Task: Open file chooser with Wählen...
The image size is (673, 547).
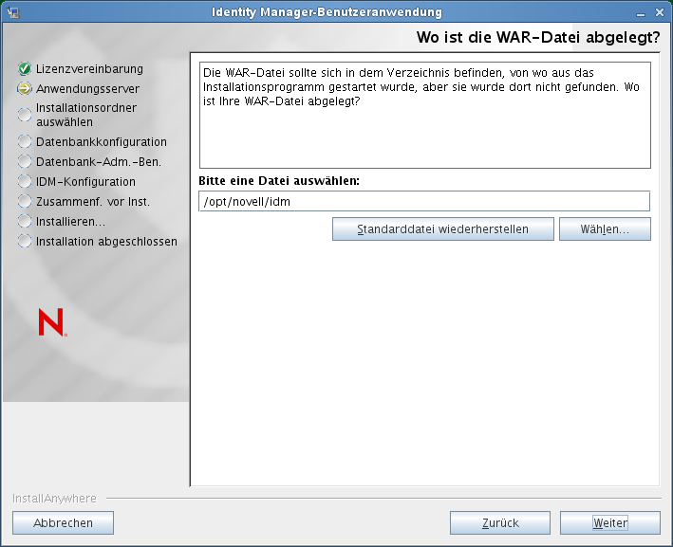Action: pyautogui.click(x=605, y=228)
